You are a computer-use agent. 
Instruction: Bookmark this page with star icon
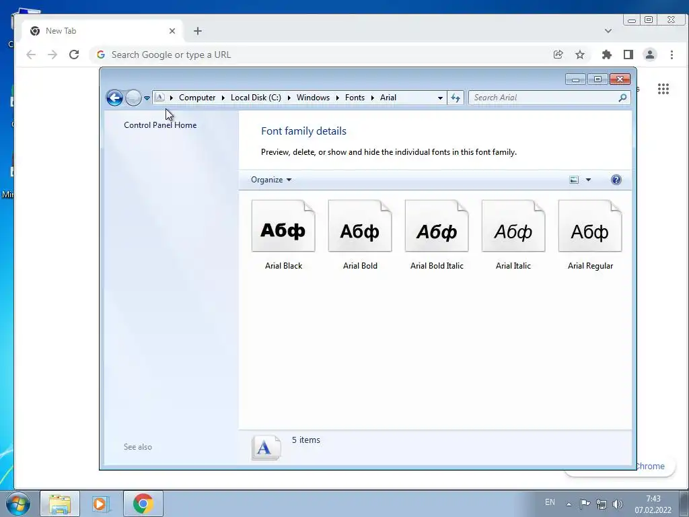point(580,55)
